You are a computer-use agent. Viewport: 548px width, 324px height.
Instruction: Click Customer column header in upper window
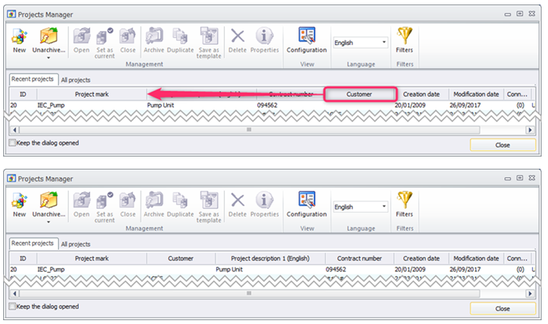(x=360, y=94)
